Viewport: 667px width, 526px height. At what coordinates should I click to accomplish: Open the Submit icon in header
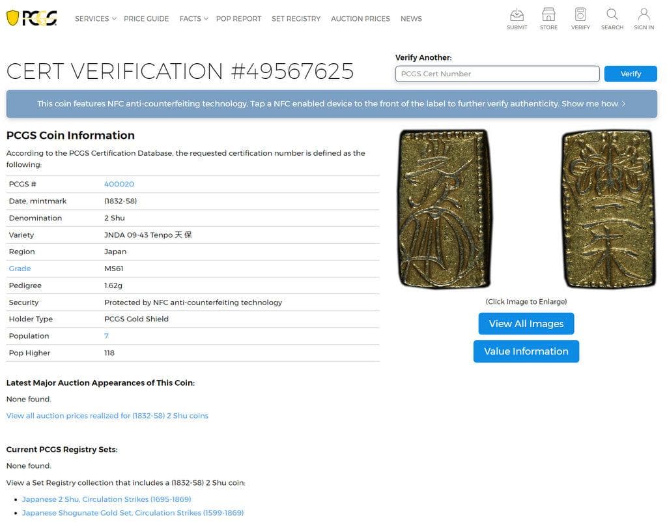(x=517, y=15)
